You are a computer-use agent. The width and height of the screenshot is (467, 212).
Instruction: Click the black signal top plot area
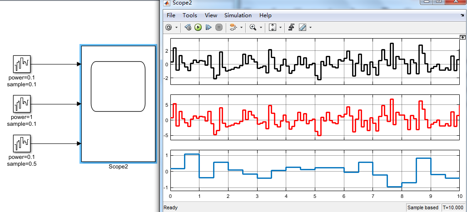(315, 61)
